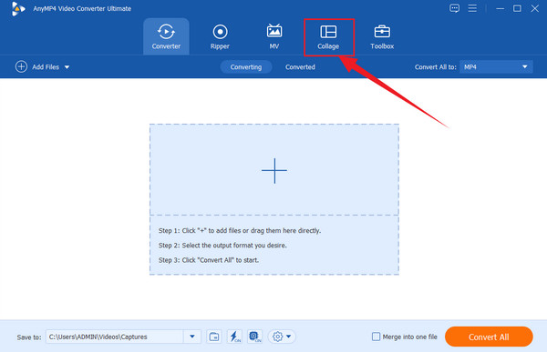Open the feedback chat icon
The height and width of the screenshot is (352, 547).
point(454,8)
